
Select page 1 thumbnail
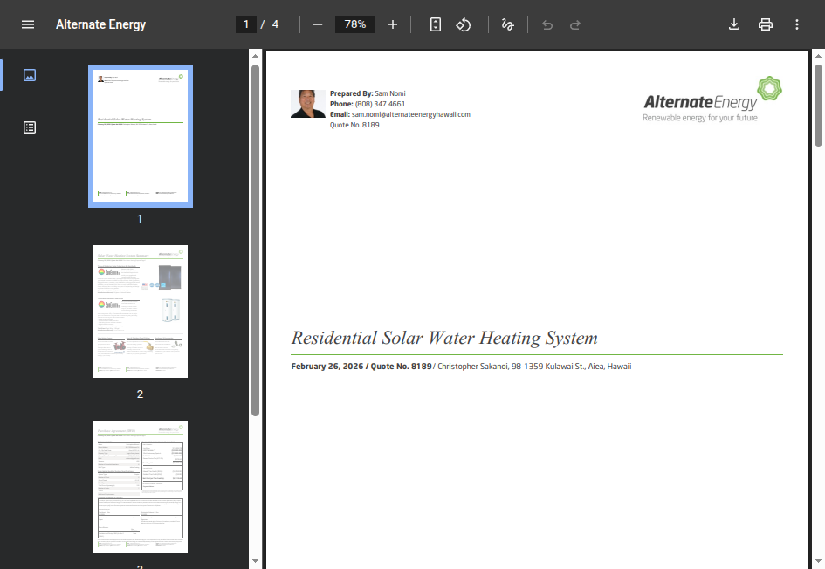141,136
